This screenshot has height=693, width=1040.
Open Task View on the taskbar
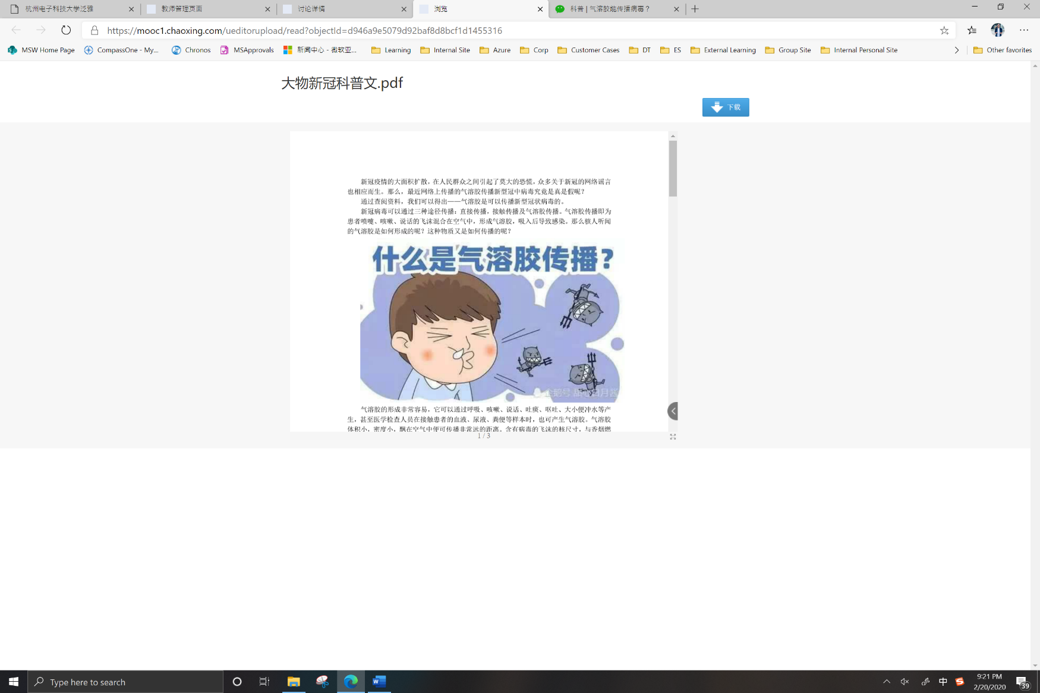coord(264,682)
